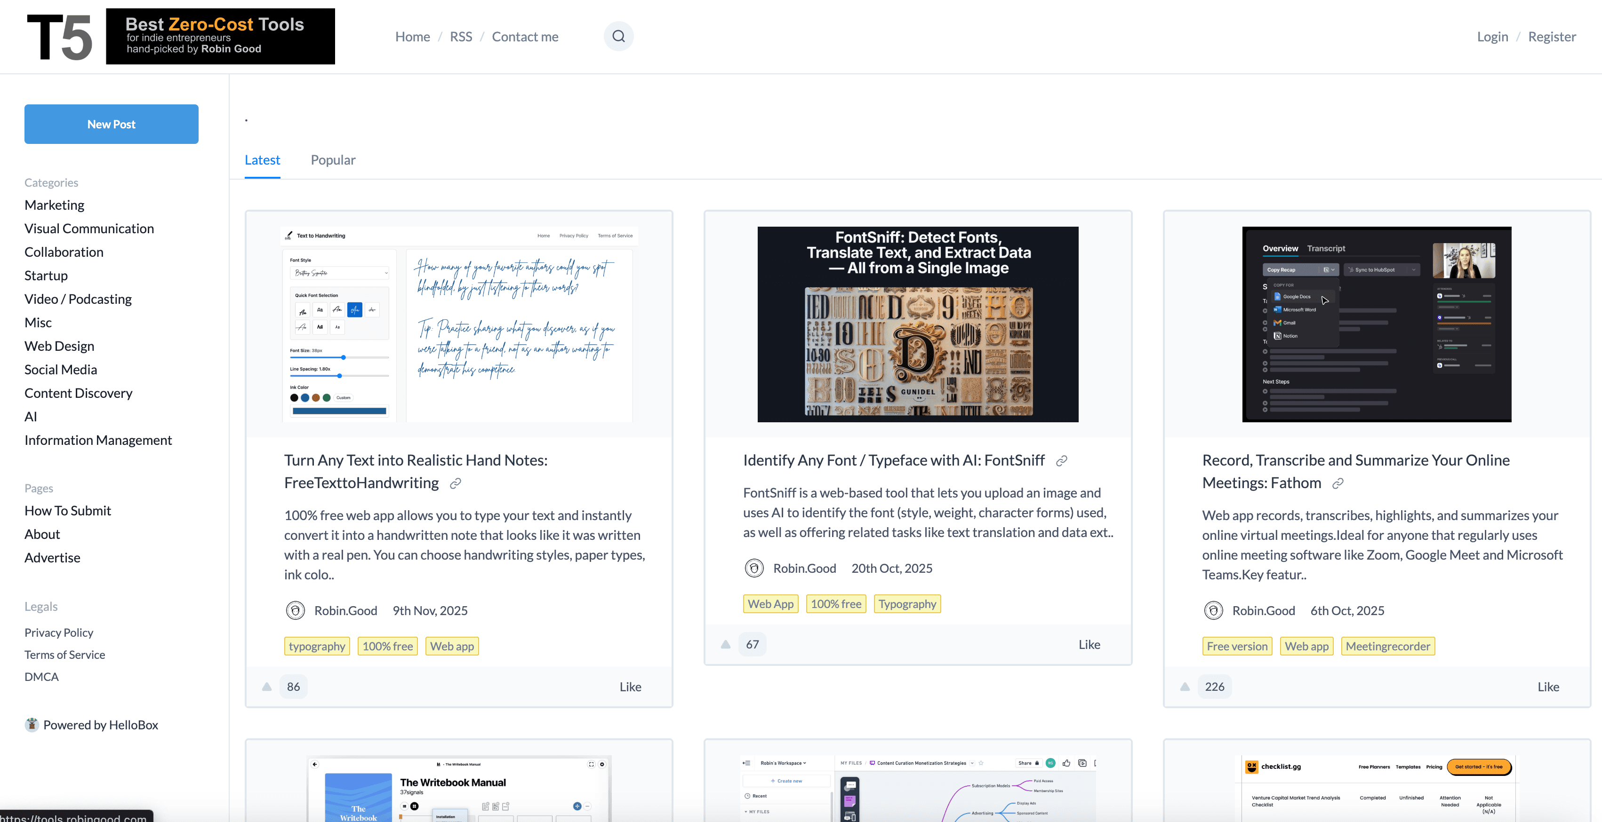The width and height of the screenshot is (1602, 822).
Task: Switch to the Popular tab
Action: [333, 160]
